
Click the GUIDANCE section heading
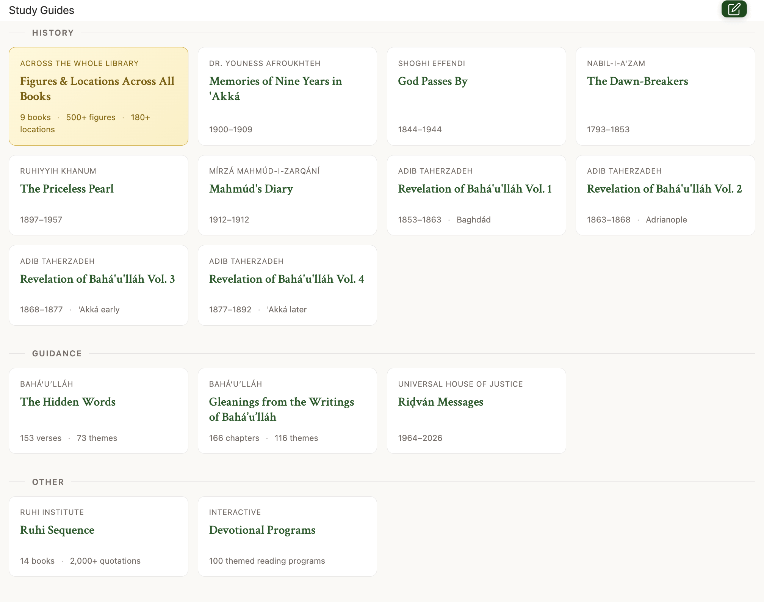57,354
